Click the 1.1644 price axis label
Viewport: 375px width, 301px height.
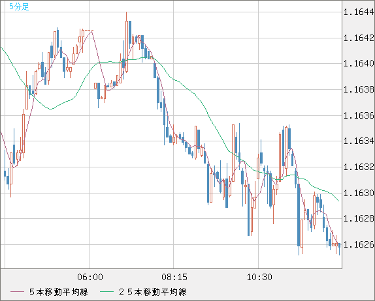pyautogui.click(x=359, y=12)
